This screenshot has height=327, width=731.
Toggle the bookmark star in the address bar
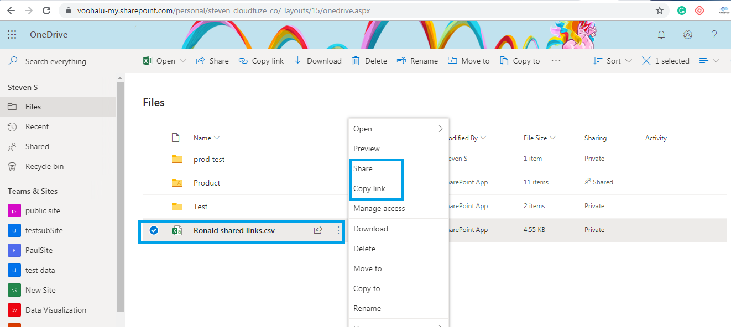point(659,10)
